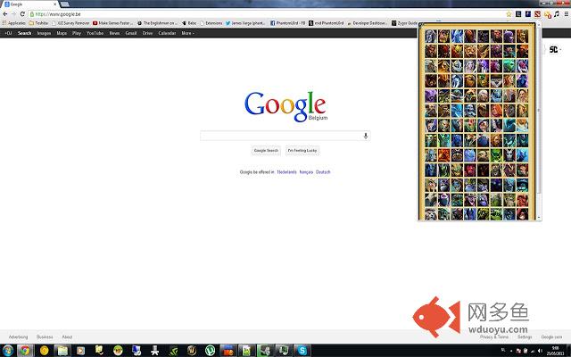Open the Settings footer link

coord(525,337)
